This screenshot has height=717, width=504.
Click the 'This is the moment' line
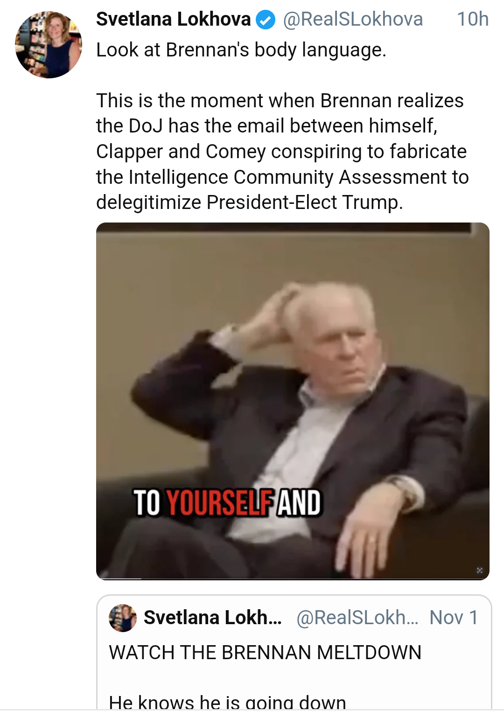point(280,101)
